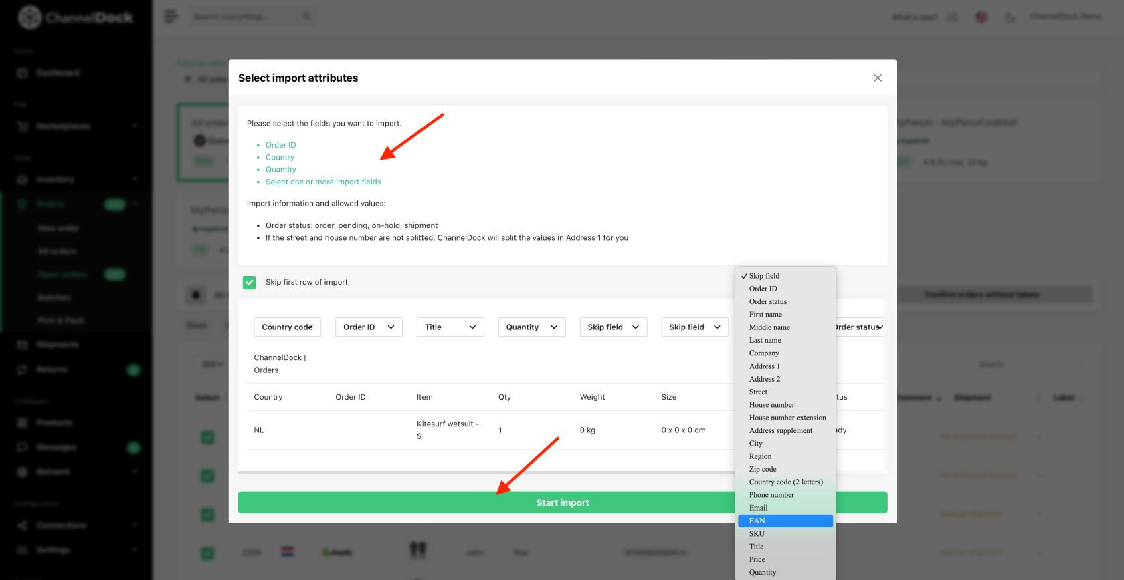The height and width of the screenshot is (580, 1124).
Task: Click the ChannelDock logo in sidebar
Action: (76, 17)
